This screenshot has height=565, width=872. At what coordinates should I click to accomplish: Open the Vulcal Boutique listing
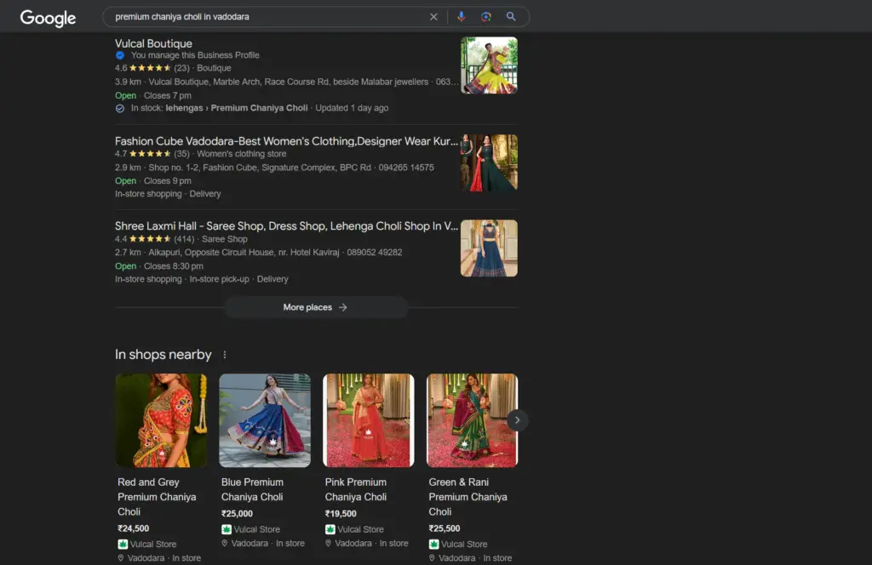click(153, 43)
